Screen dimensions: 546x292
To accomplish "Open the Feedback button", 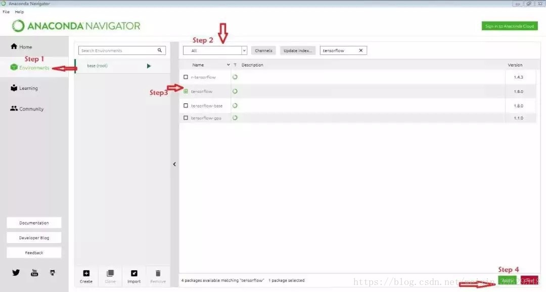I will pos(34,253).
